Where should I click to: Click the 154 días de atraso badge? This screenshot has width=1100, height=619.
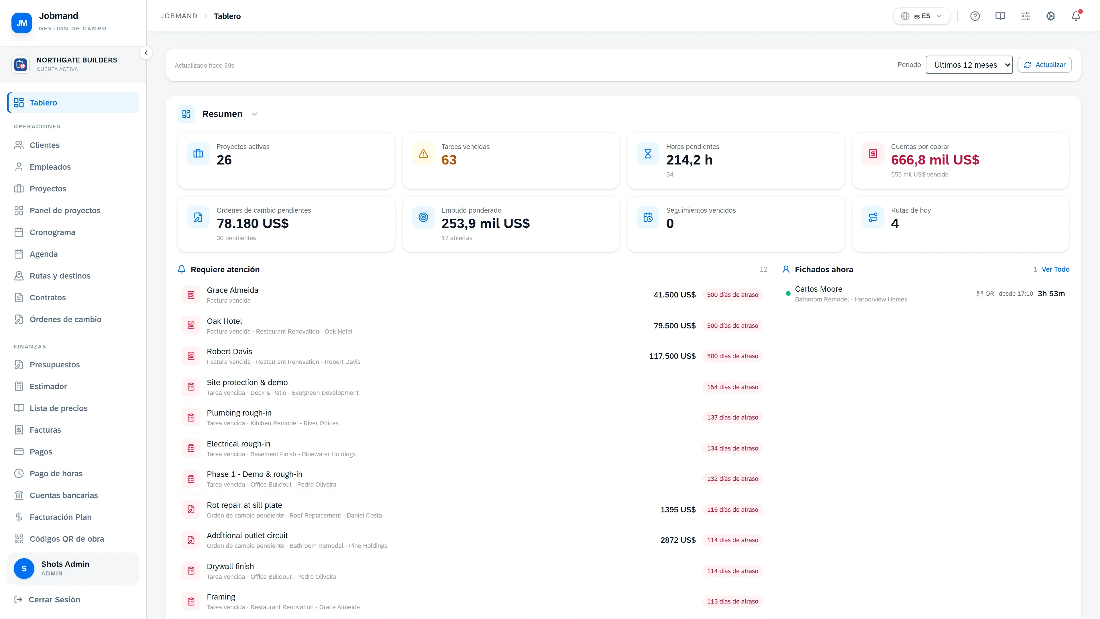point(732,387)
